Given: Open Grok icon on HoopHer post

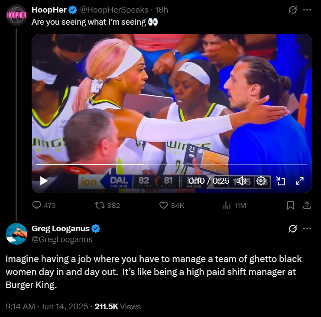Looking at the screenshot, I should coord(293,10).
